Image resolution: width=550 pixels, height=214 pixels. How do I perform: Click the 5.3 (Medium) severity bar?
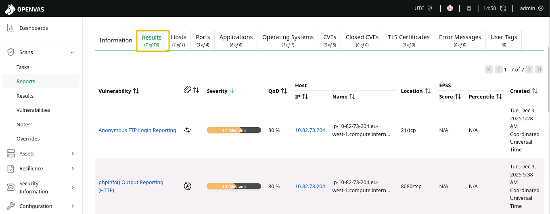[x=234, y=186]
